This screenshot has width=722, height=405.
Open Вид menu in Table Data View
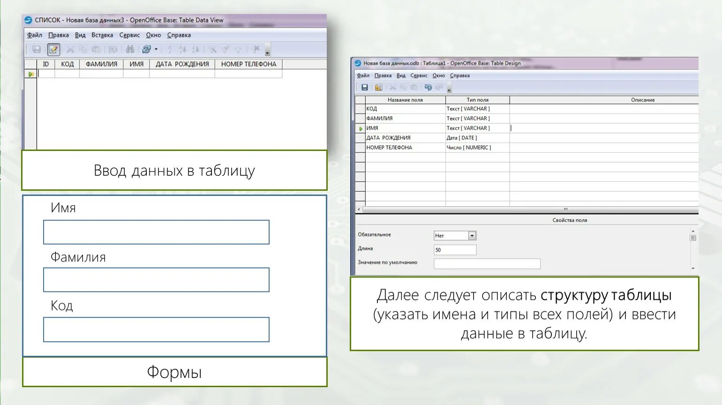click(x=80, y=35)
